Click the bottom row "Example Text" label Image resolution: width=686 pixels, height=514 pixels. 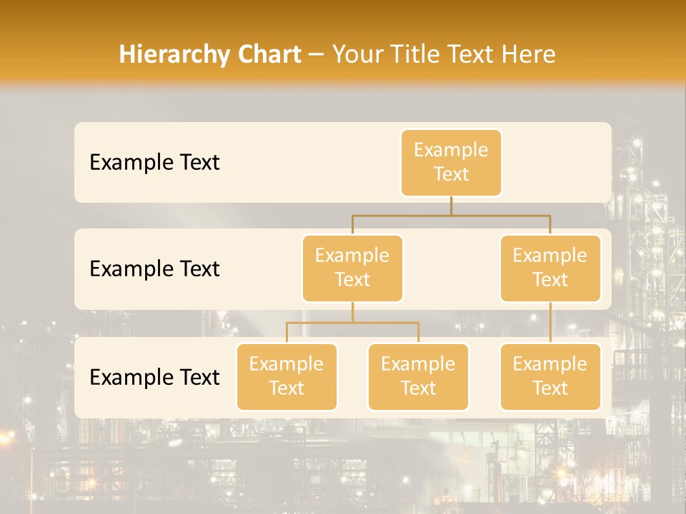154,377
